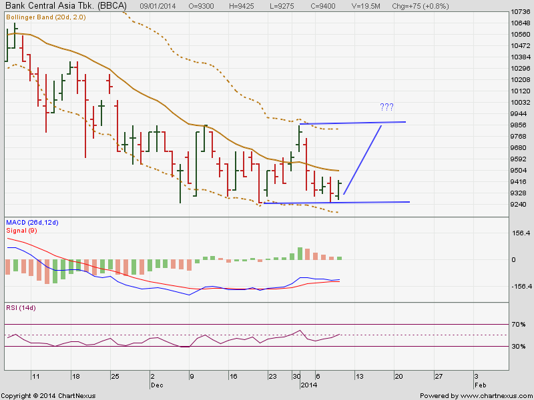Select the "Bollinger Band (20d, 2.0)" label
Screen dimensions: 534x400
(x=46, y=17)
